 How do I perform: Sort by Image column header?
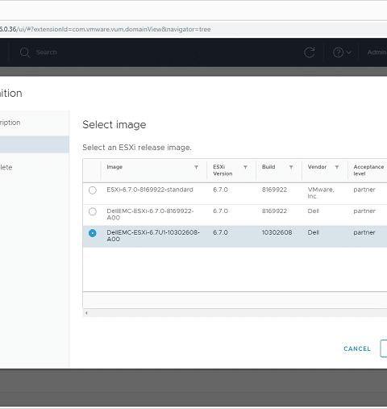114,167
